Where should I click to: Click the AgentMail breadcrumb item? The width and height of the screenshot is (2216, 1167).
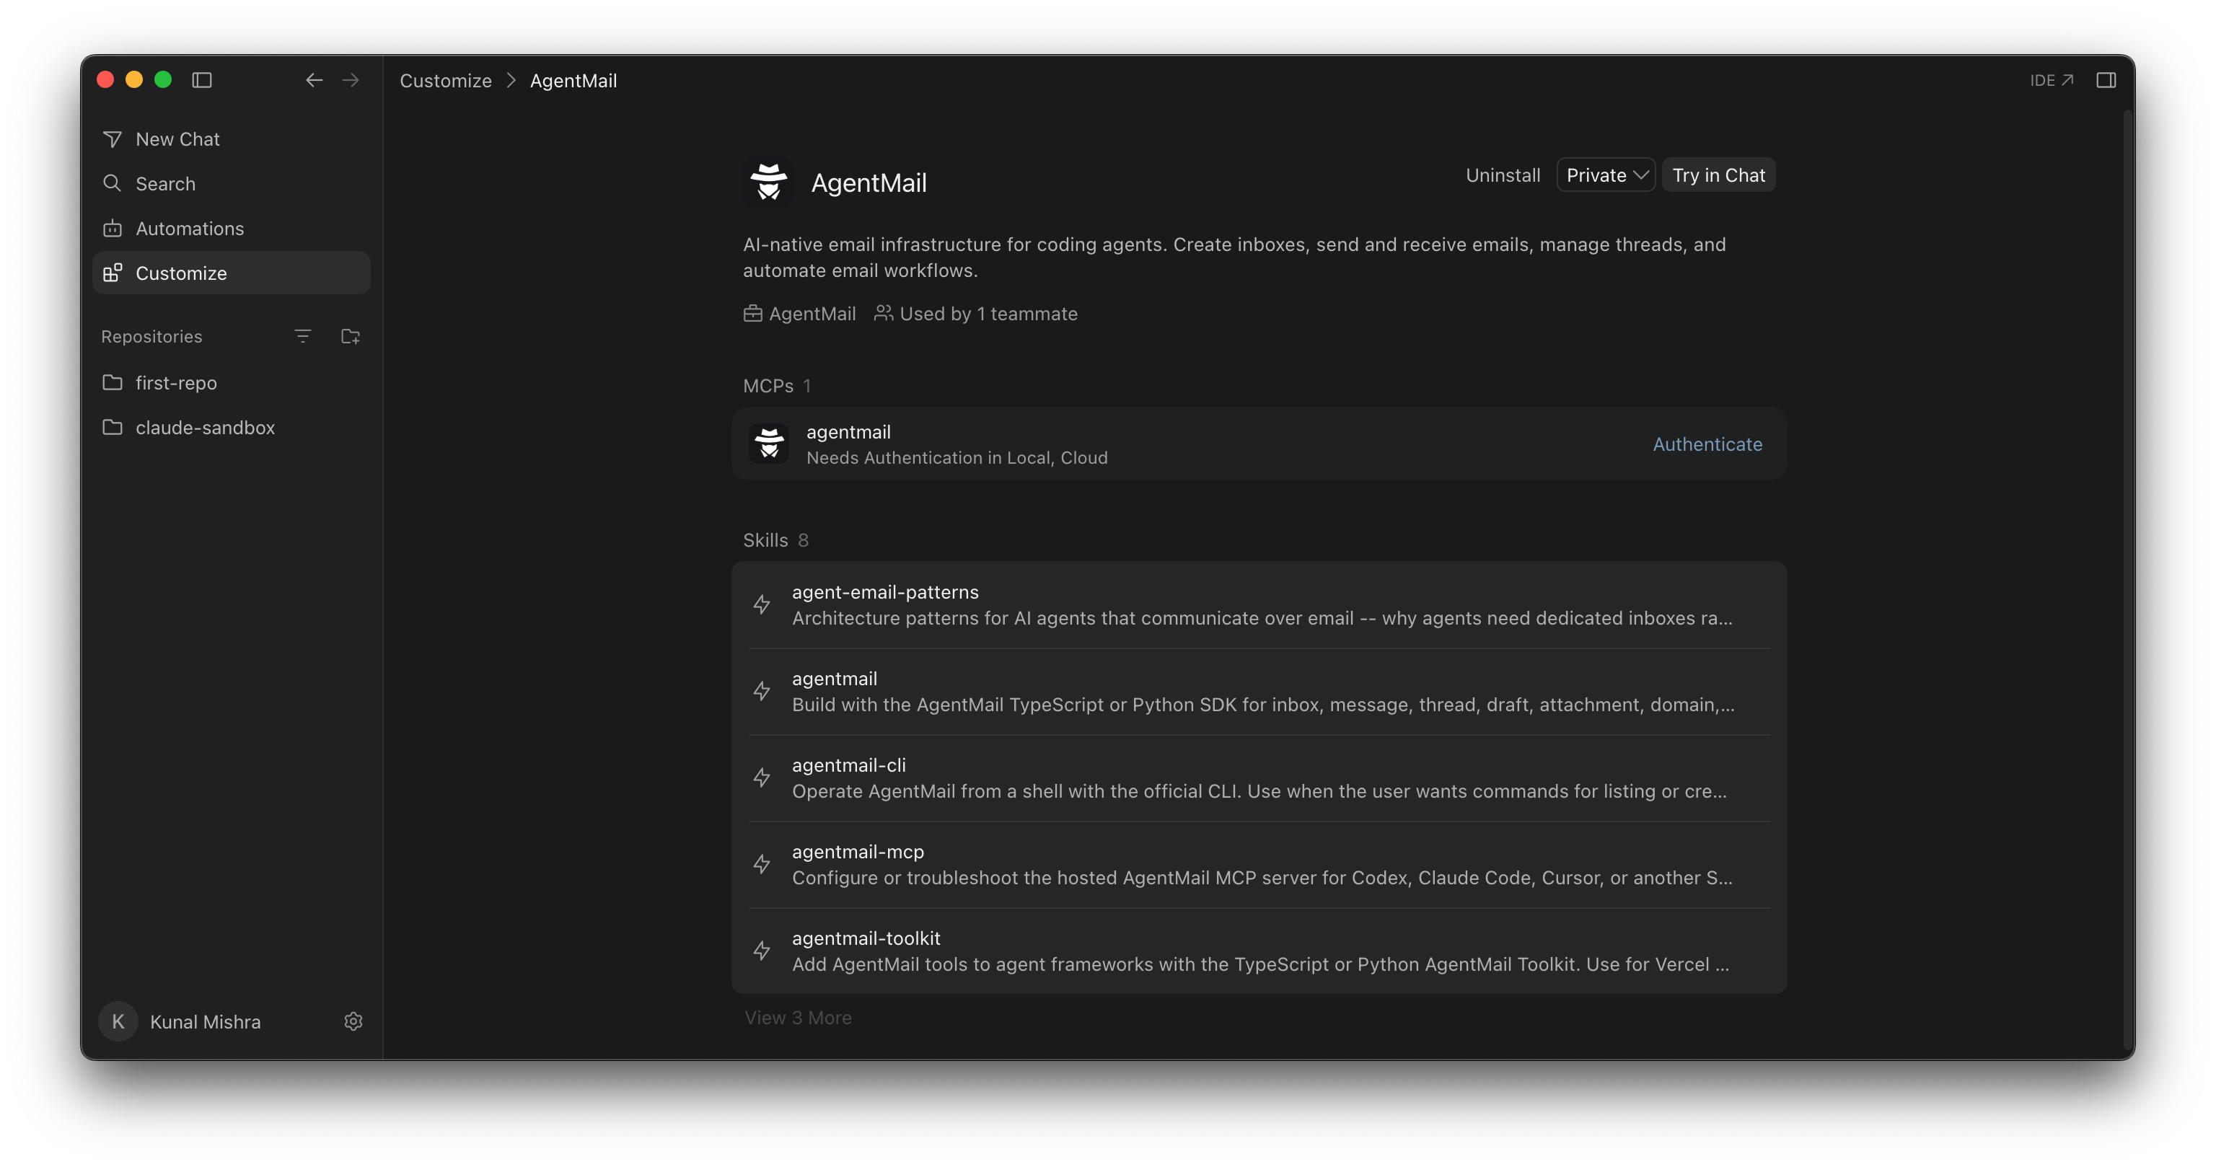(573, 80)
